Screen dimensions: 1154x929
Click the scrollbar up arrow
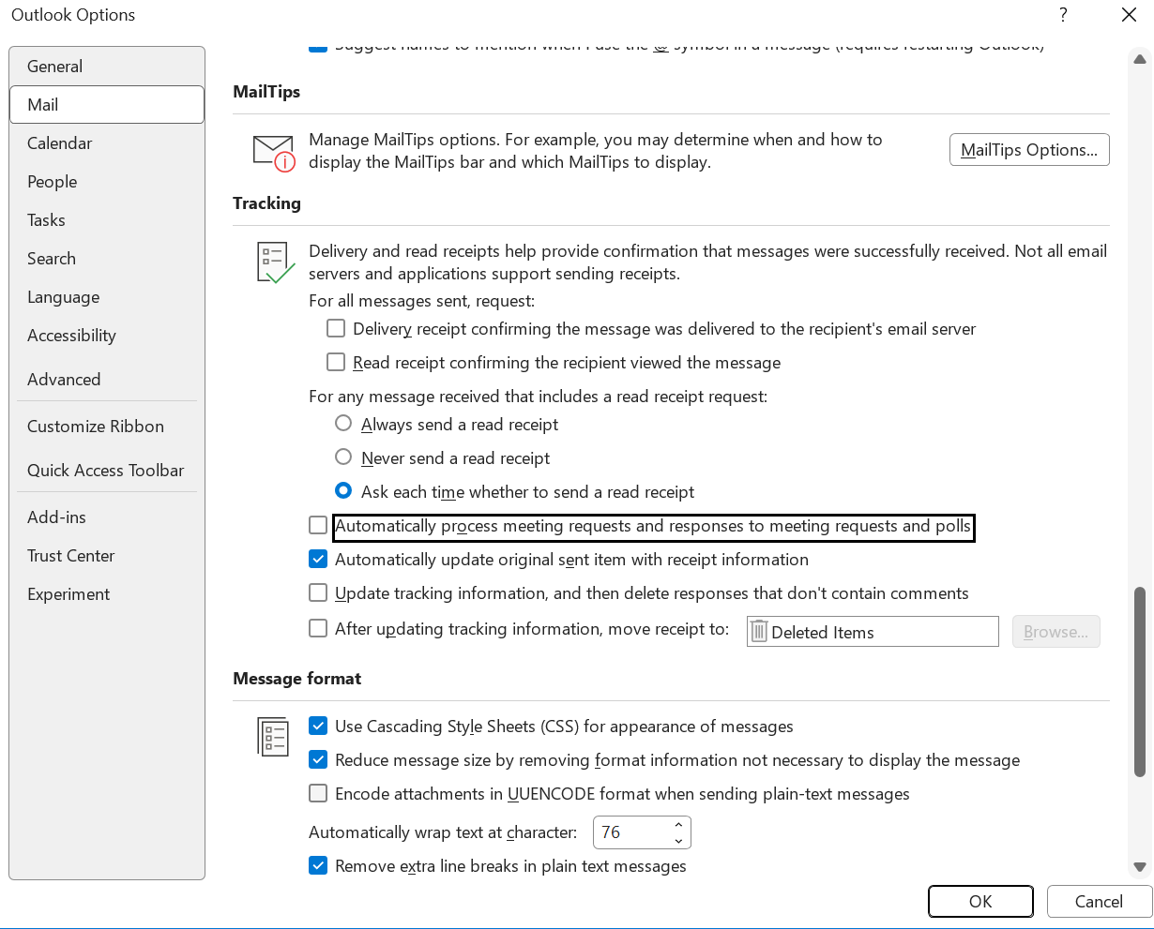[1140, 59]
